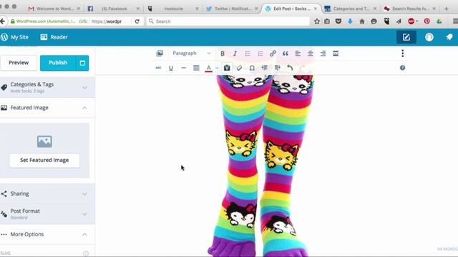Toggle paste as text
Image resolution: width=458 pixels, height=257 pixels.
pyautogui.click(x=227, y=68)
